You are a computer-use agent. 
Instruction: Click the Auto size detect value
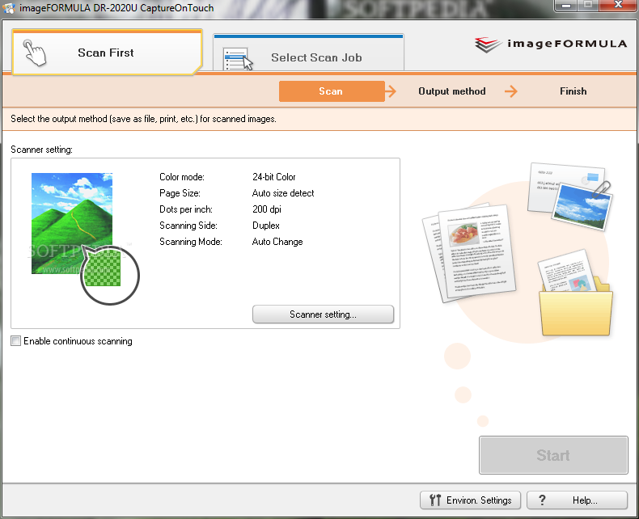[283, 193]
